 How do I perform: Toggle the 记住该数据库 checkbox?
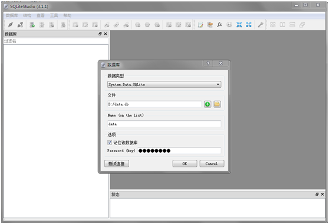coord(110,143)
